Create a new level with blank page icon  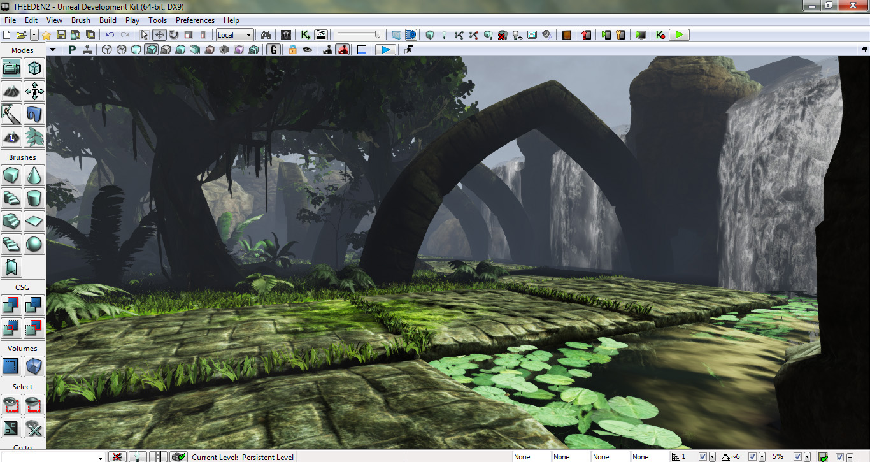[x=7, y=34]
